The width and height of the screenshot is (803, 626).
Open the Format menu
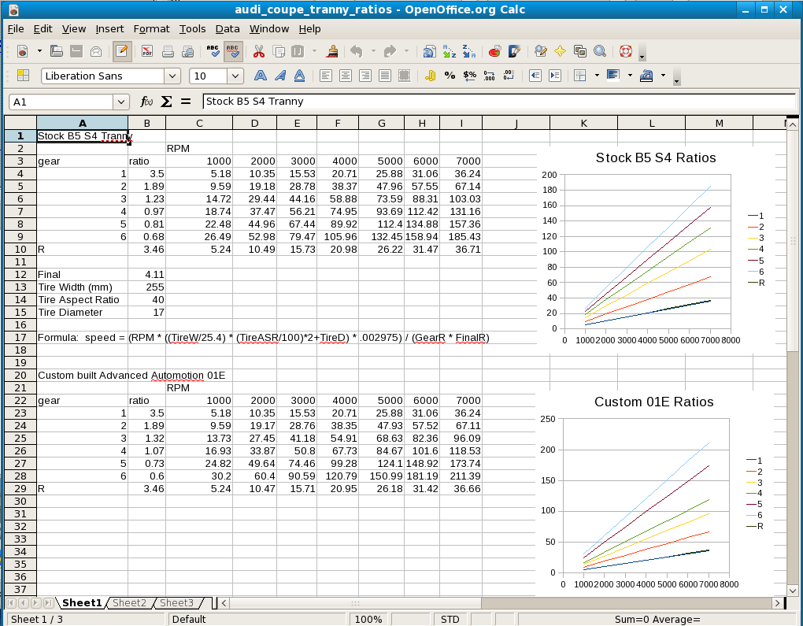pyautogui.click(x=151, y=28)
